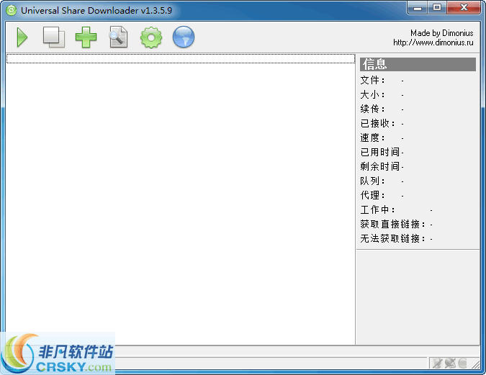This screenshot has width=486, height=375.
Task: Click the 信息 panel header
Action: pos(418,64)
